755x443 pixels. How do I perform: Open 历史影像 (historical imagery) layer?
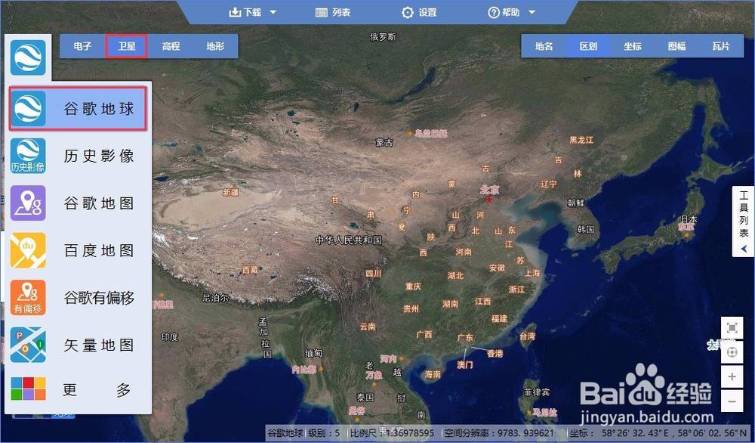(28, 155)
